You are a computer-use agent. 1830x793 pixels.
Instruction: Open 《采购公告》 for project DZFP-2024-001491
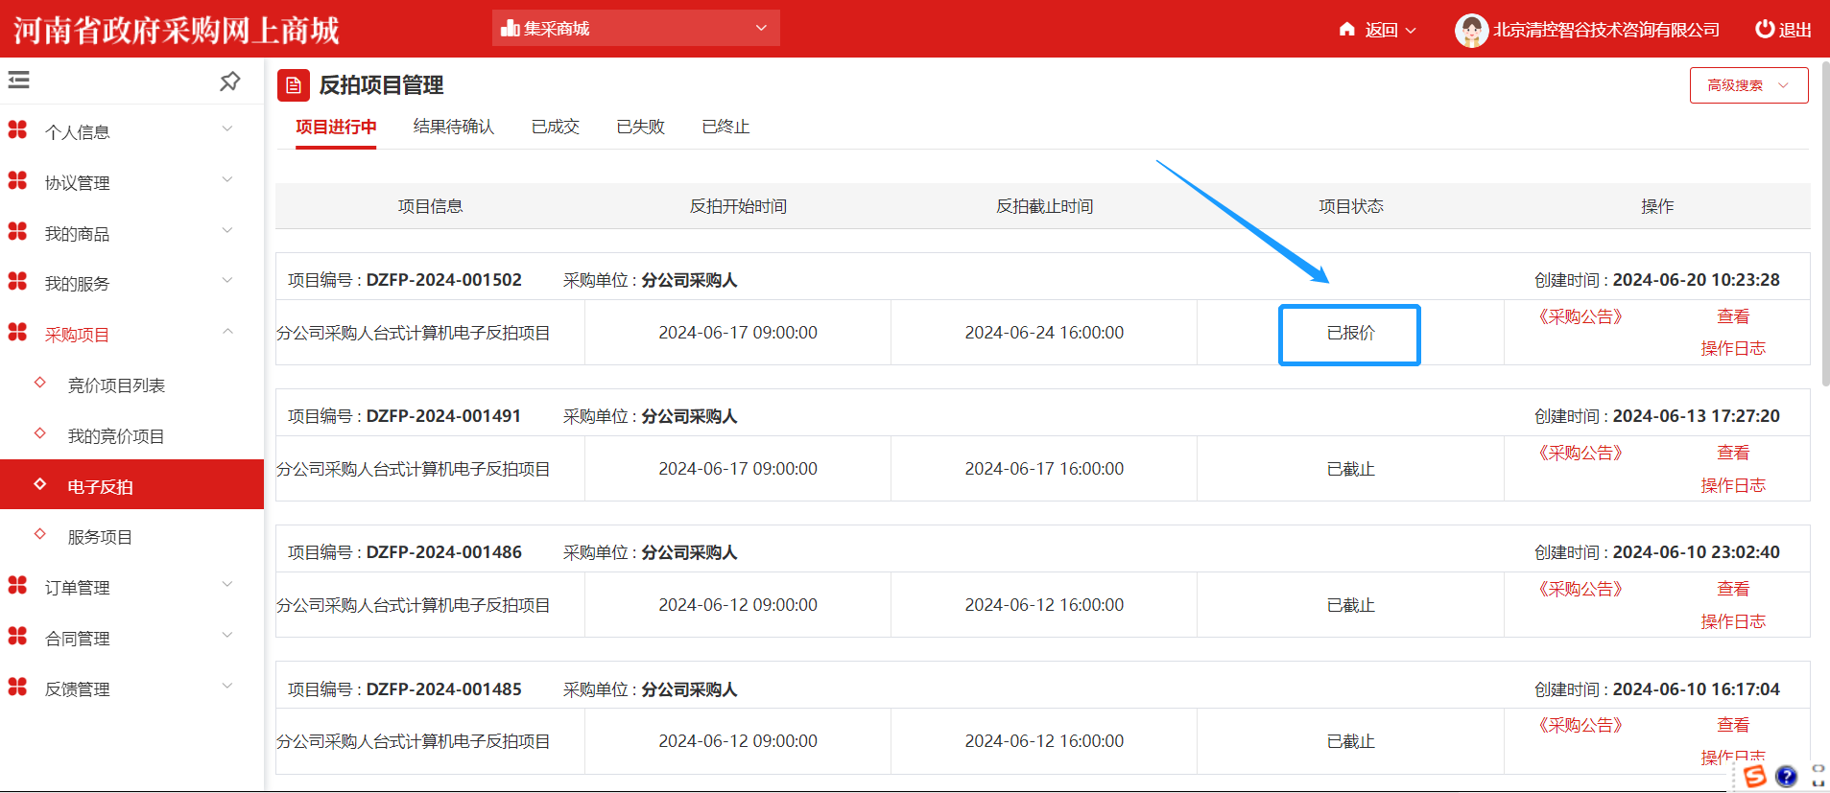pyautogui.click(x=1580, y=453)
